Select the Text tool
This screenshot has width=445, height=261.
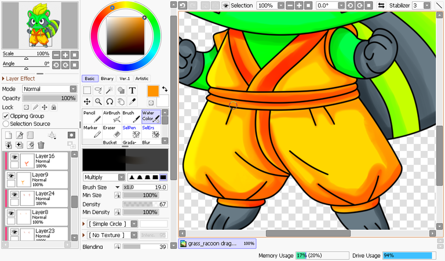[132, 90]
